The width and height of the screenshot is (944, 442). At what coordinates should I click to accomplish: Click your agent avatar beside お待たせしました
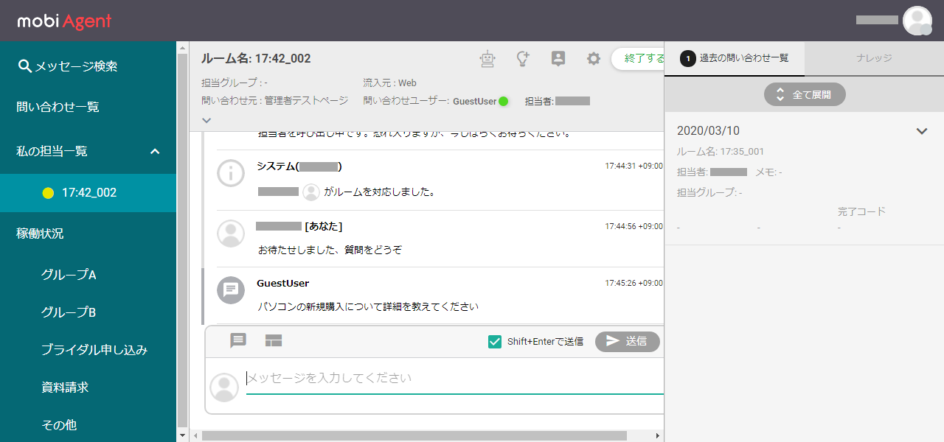point(231,233)
